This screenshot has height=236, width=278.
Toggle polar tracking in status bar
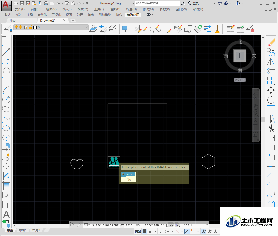click(x=167, y=231)
